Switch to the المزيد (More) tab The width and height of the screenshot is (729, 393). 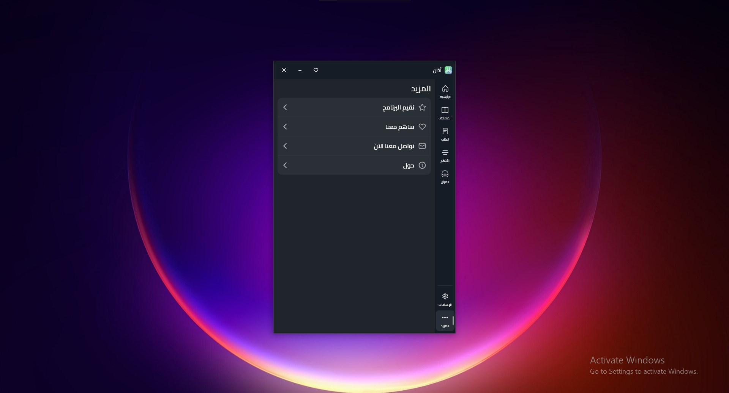tap(444, 321)
